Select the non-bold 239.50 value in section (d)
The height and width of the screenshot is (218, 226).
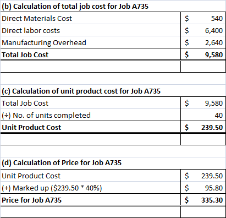coord(203,176)
